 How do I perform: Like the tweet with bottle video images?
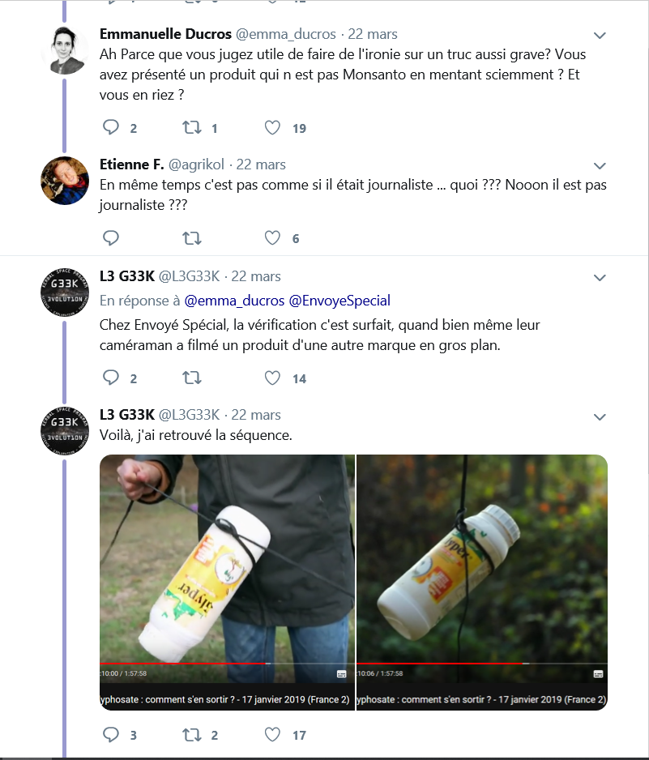click(273, 735)
